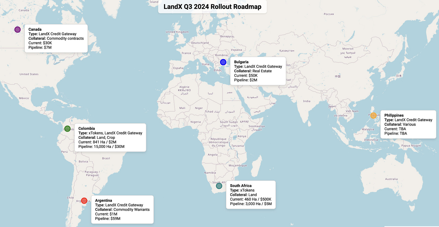Click the Indonesia map label
The height and width of the screenshot is (227, 439).
pyautogui.click(x=371, y=140)
